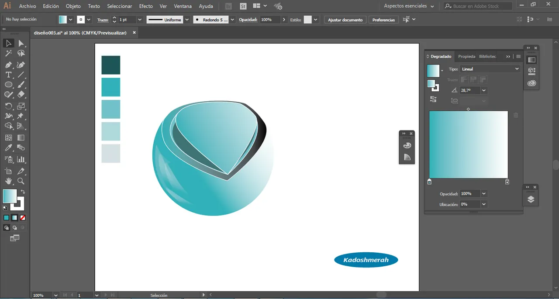This screenshot has height=299, width=559.
Task: Open the Aspectos esenciales workspace dropdown
Action: click(409, 6)
